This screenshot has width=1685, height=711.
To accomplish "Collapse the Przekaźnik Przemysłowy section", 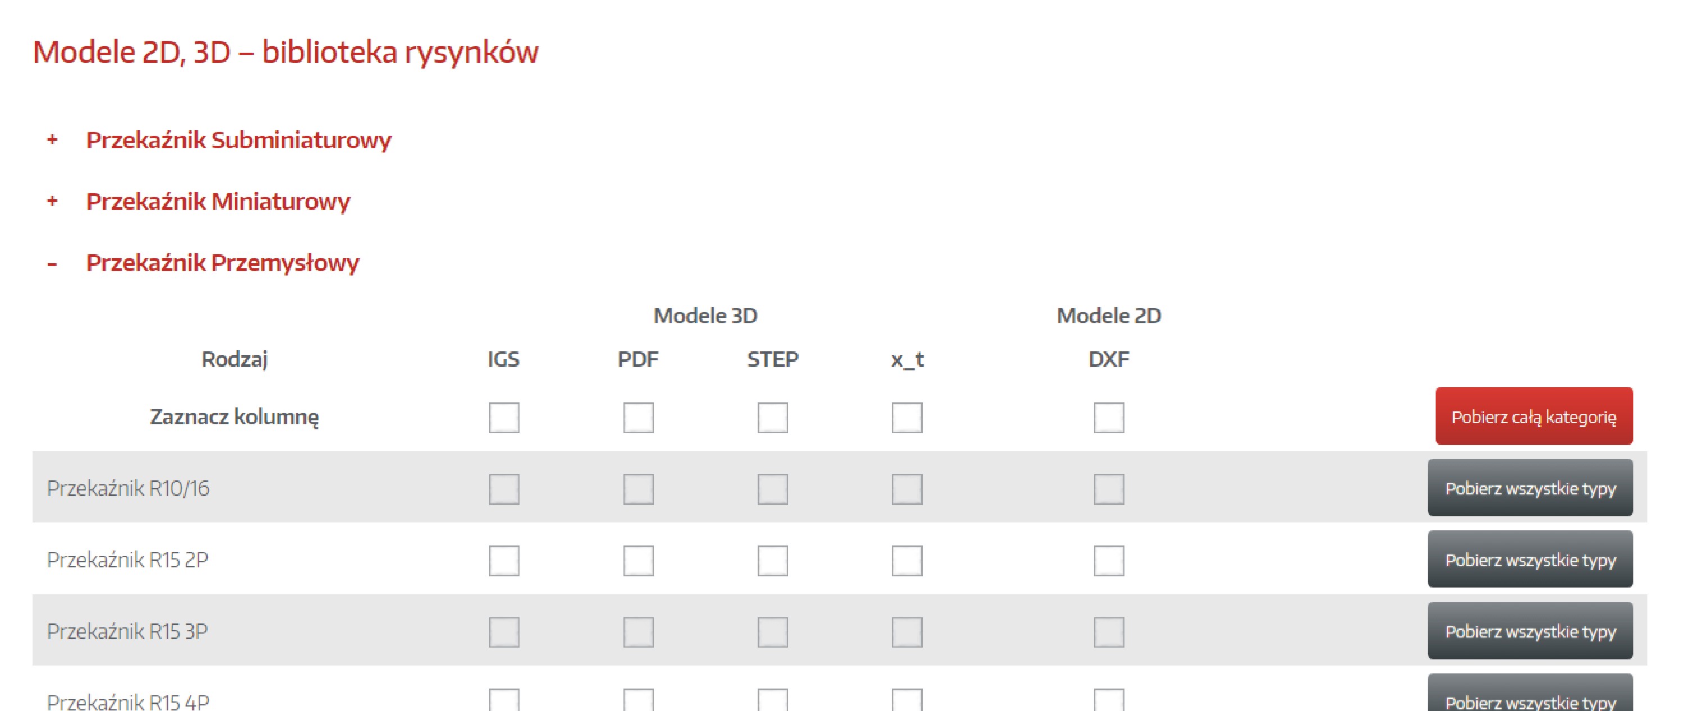I will click(222, 263).
